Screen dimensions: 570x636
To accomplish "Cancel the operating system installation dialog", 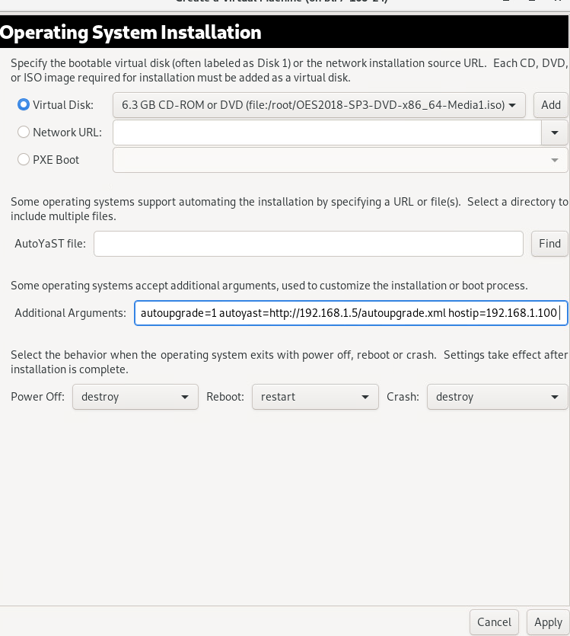I will [x=494, y=622].
